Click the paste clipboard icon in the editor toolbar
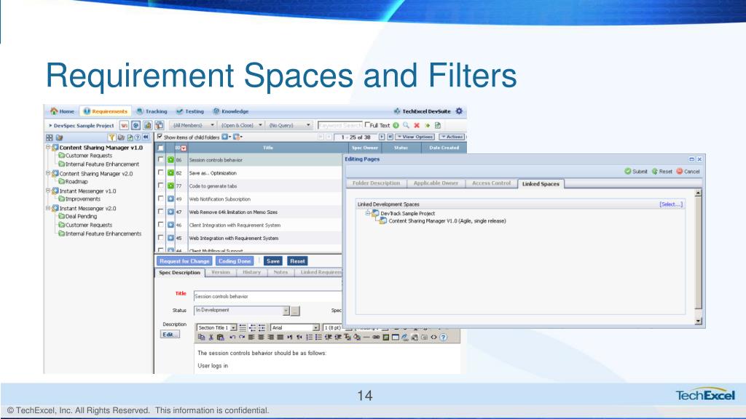The height and width of the screenshot is (419, 746). [220, 338]
